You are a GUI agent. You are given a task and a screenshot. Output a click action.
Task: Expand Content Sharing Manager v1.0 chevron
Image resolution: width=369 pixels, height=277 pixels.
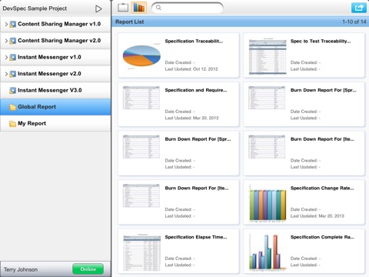coord(6,24)
